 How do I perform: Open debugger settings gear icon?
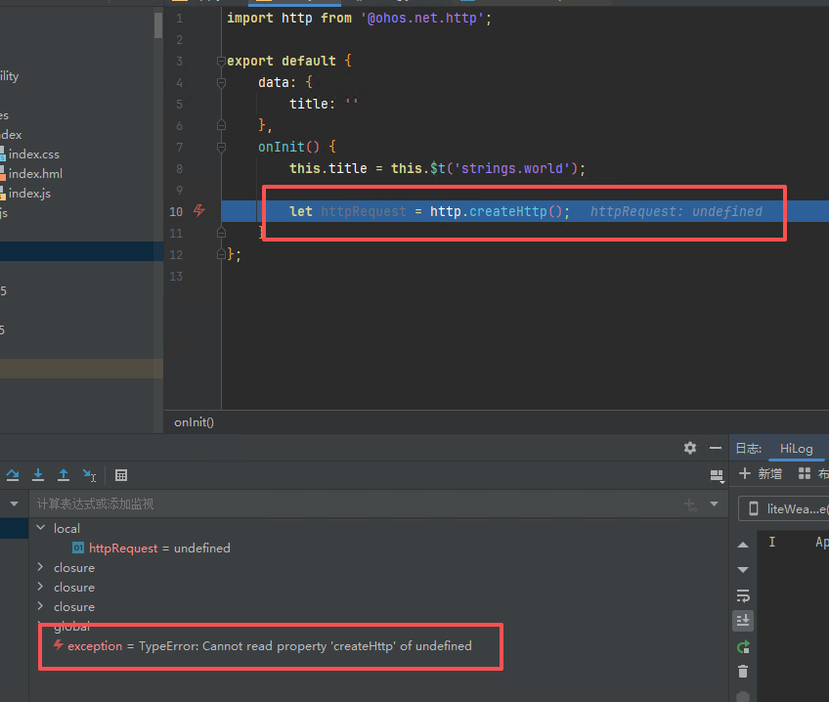[690, 448]
